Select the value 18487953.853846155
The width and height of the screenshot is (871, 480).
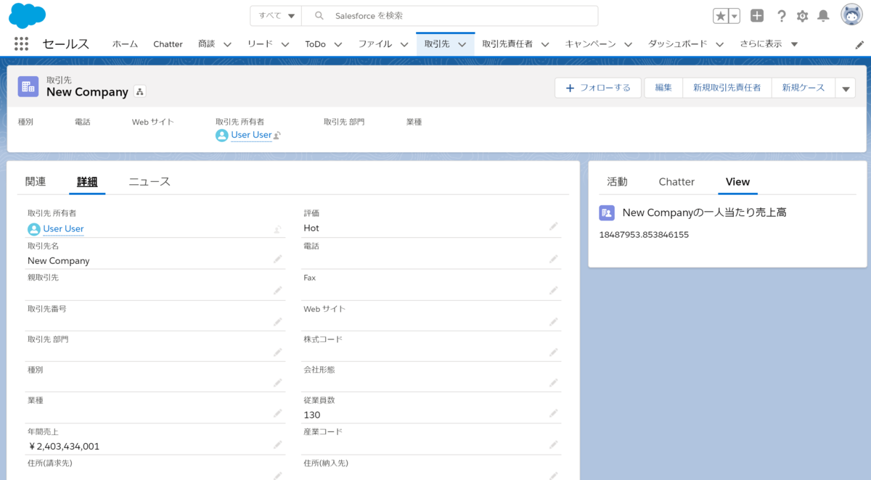click(x=644, y=235)
